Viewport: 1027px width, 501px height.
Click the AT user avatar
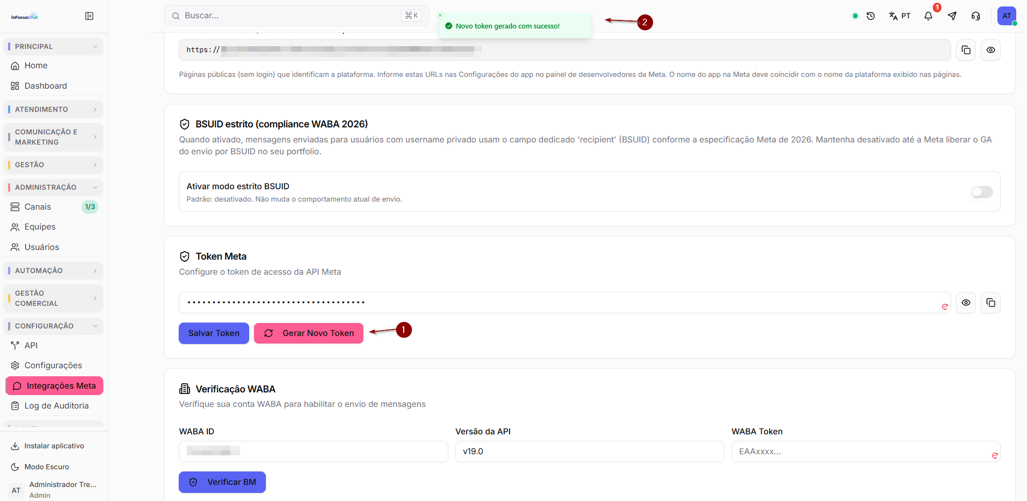1007,16
